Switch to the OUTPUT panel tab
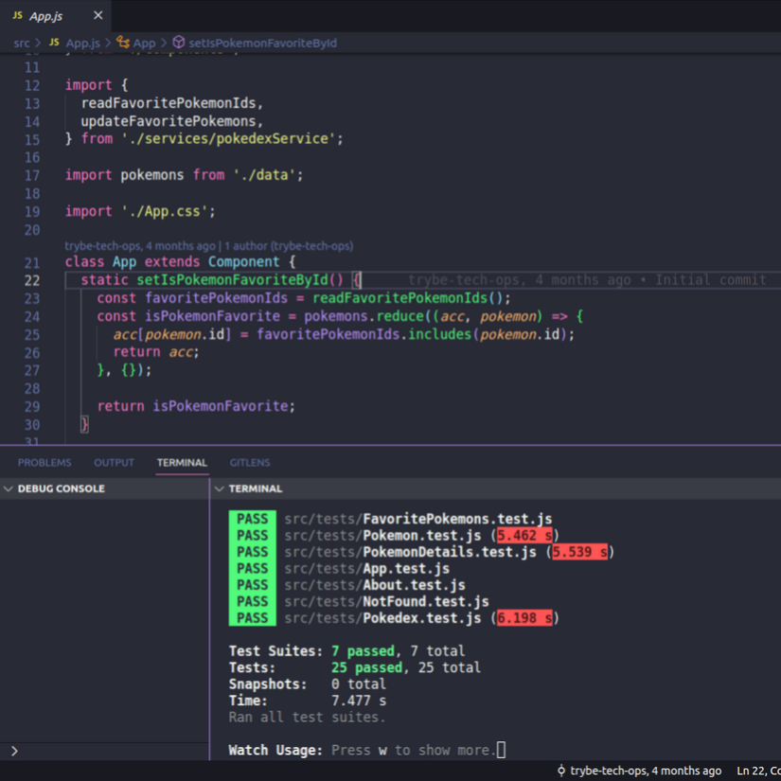The image size is (781, 781). [114, 463]
